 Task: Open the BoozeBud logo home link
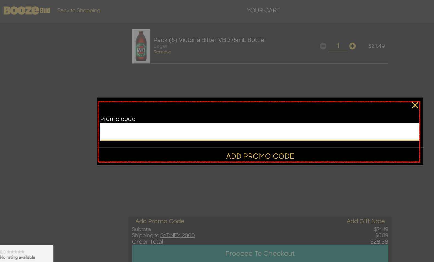(27, 10)
